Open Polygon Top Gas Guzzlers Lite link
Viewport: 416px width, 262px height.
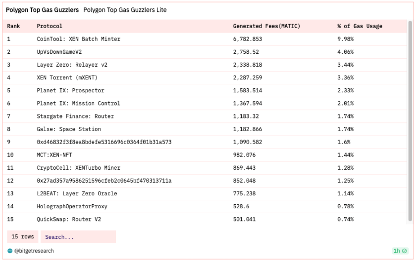click(x=125, y=10)
